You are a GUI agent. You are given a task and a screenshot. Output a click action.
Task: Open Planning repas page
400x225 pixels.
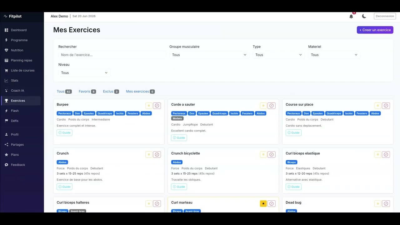pyautogui.click(x=21, y=60)
